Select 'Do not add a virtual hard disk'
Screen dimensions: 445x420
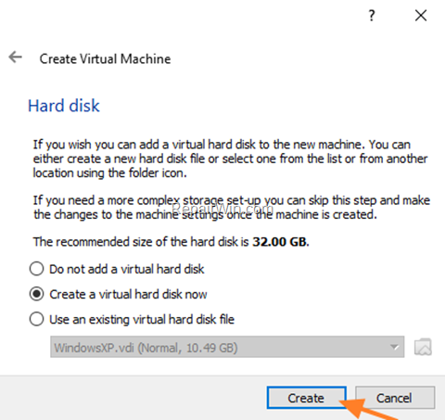[x=117, y=269]
